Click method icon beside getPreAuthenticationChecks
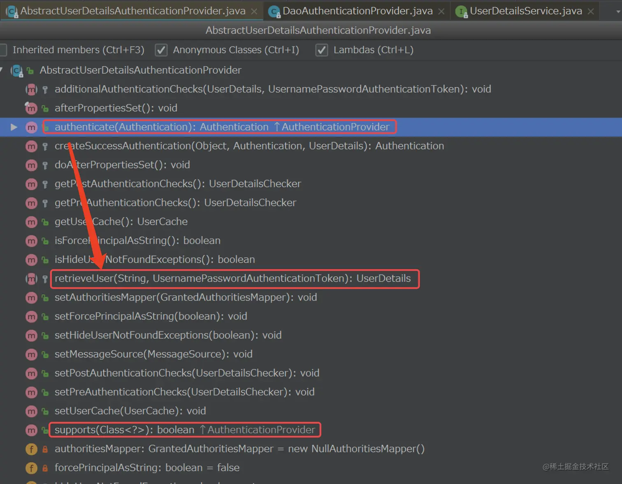The image size is (622, 484). pyautogui.click(x=31, y=203)
